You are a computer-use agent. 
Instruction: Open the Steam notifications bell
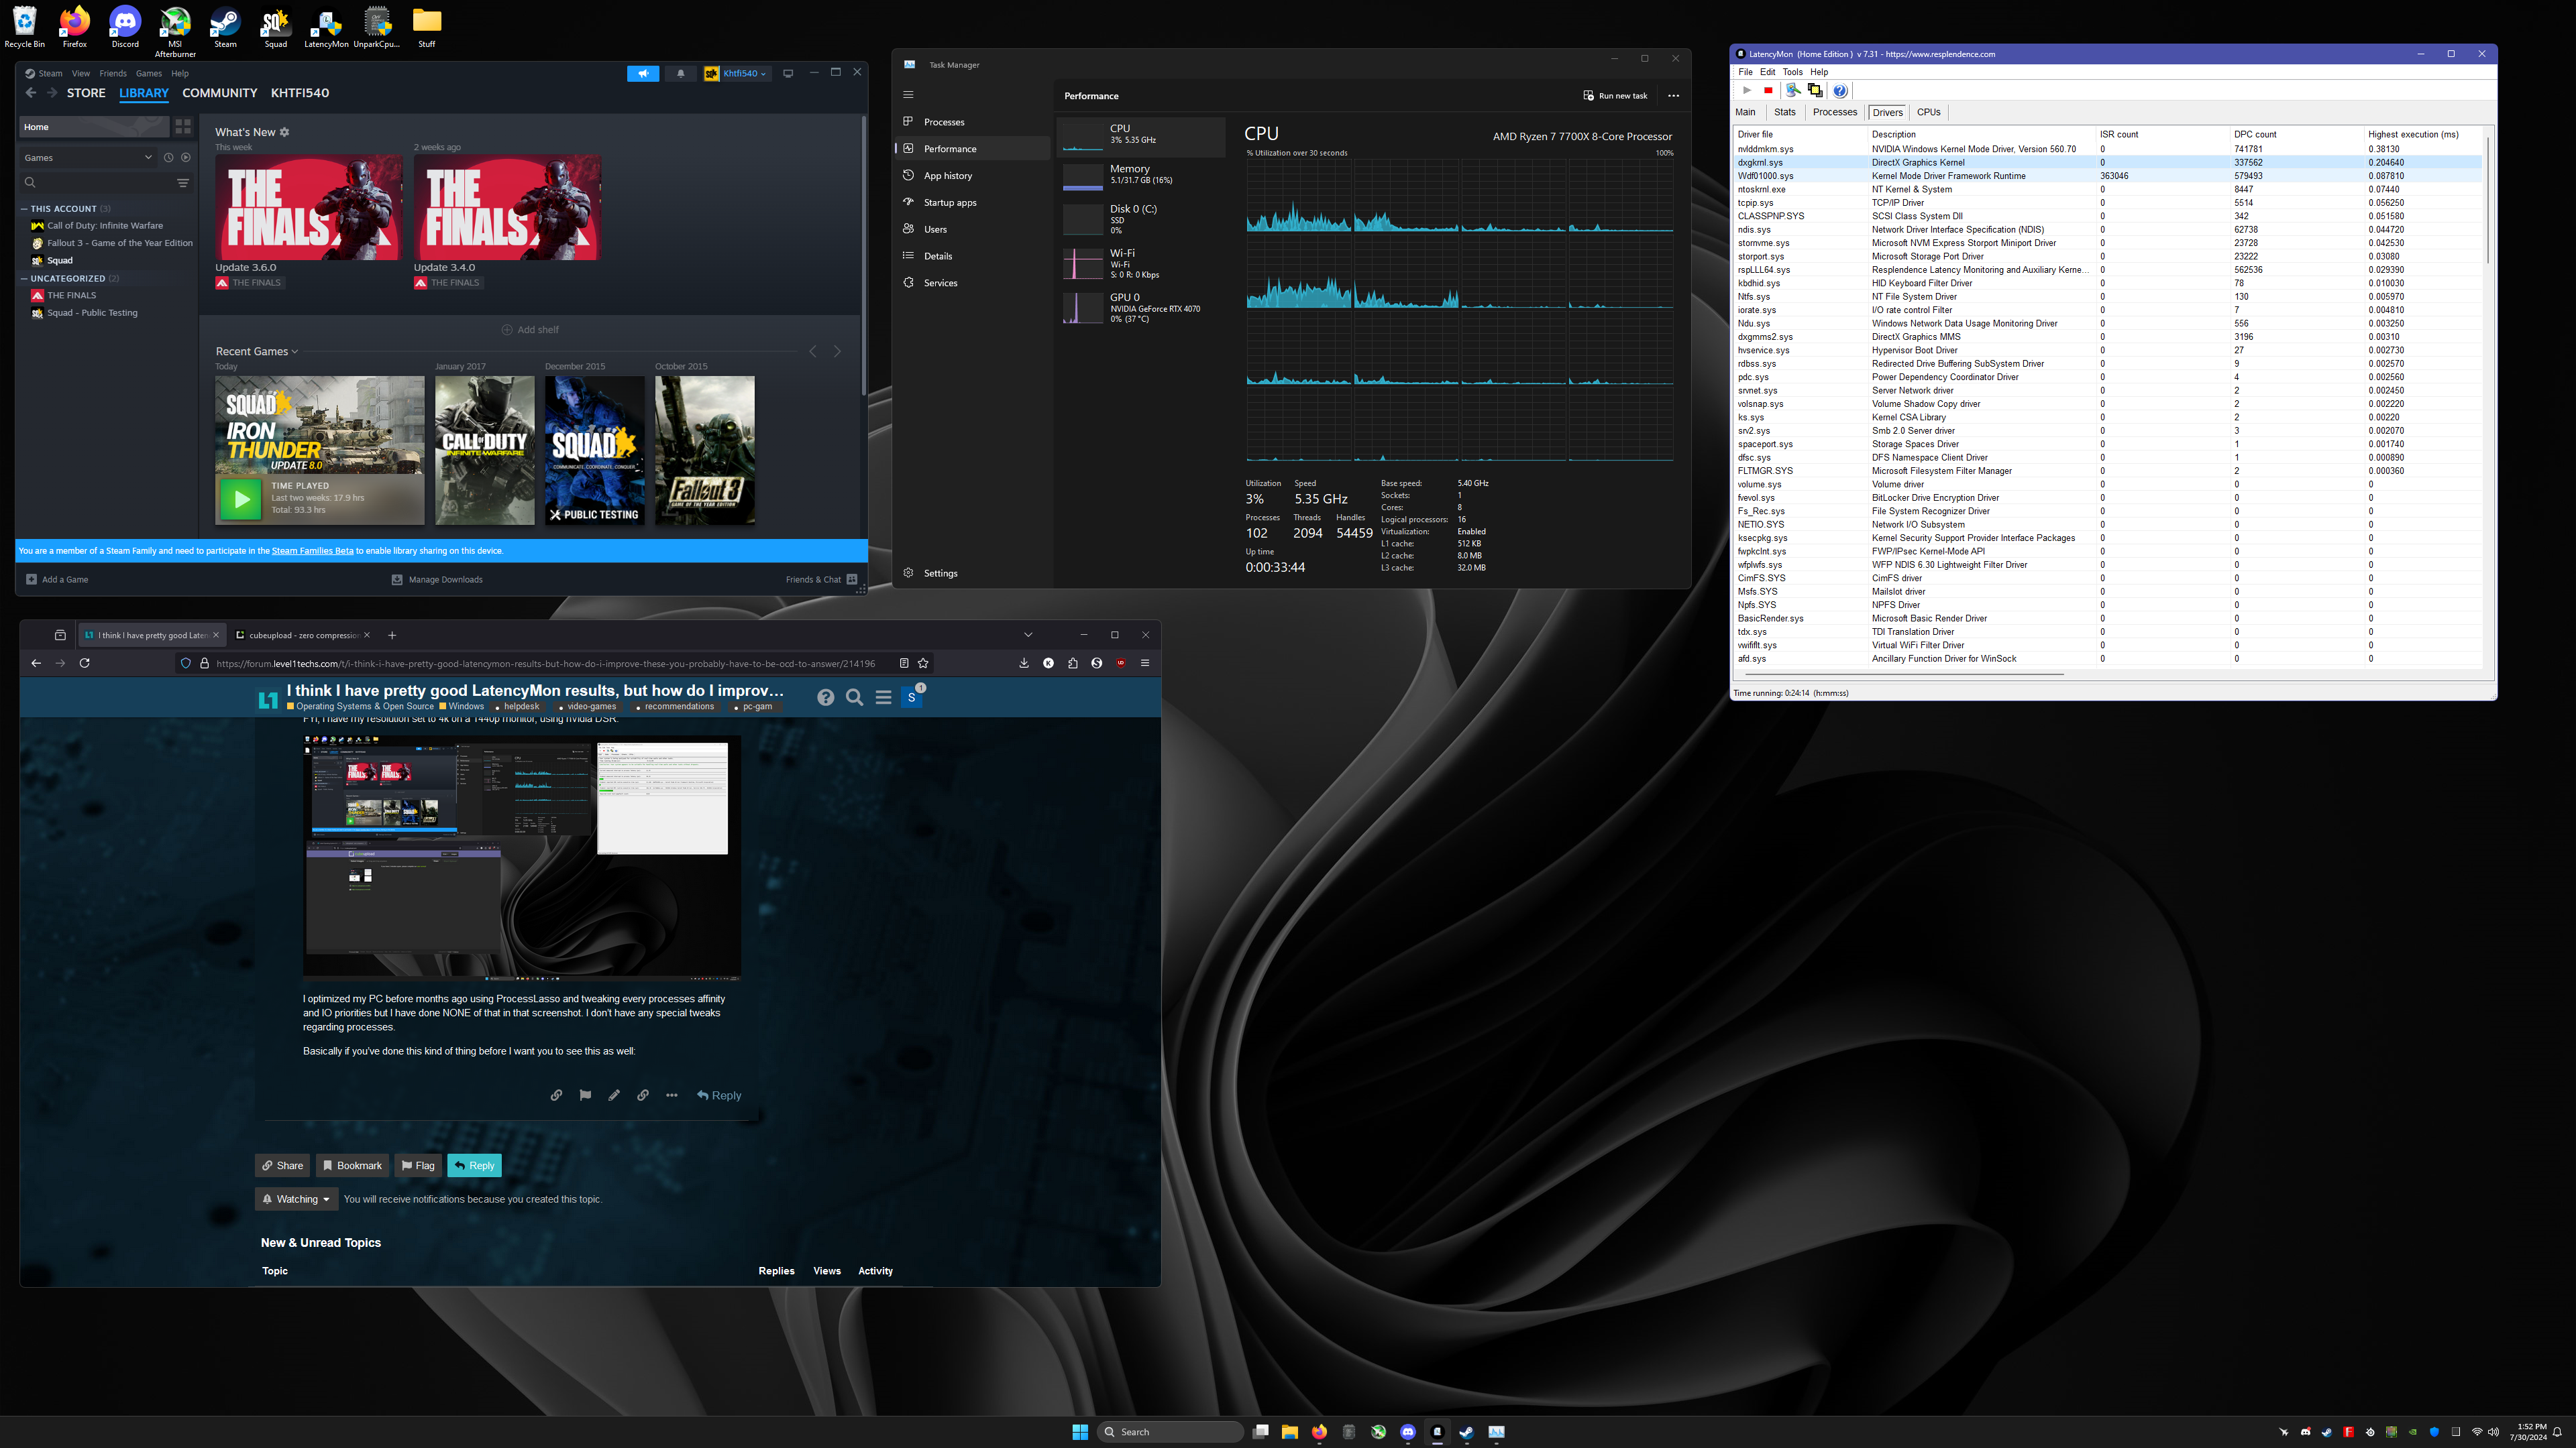(681, 73)
